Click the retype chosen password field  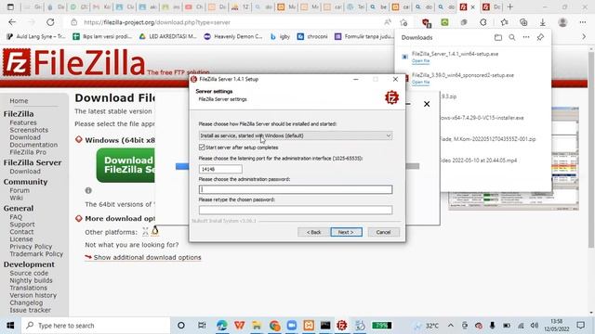(296, 210)
